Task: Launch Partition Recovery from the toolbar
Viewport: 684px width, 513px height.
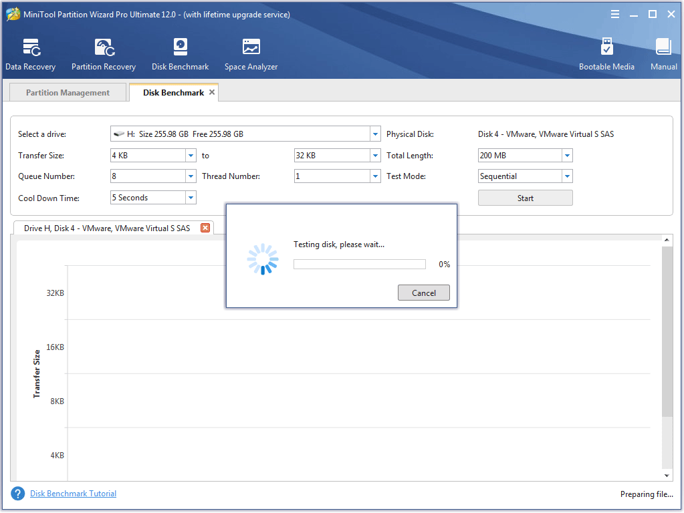Action: pyautogui.click(x=104, y=54)
